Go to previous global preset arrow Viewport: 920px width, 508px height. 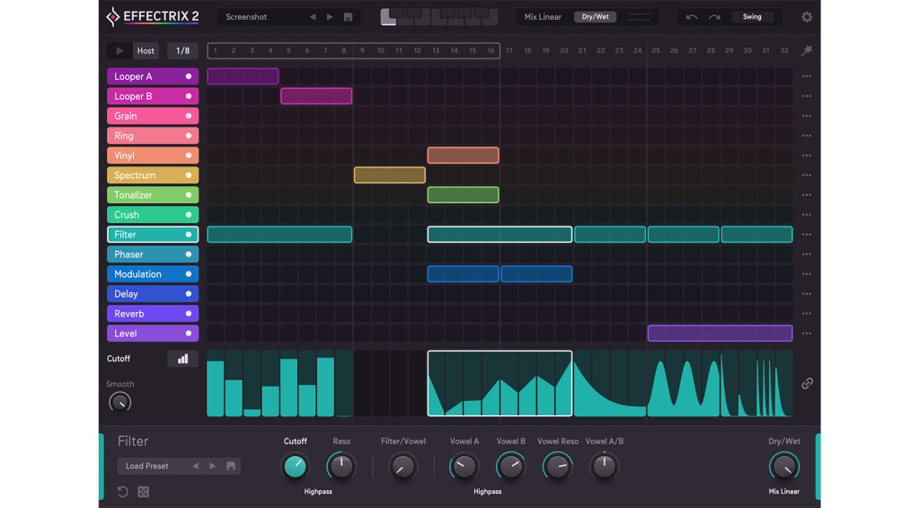pos(313,17)
